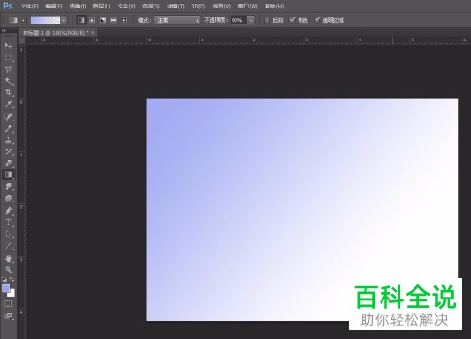Select the Healing Brush tool

tap(8, 117)
